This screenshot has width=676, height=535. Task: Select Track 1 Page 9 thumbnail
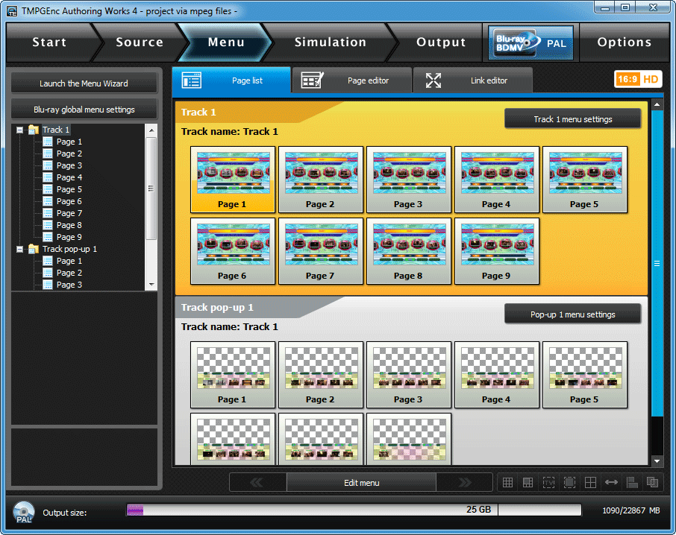tap(497, 251)
